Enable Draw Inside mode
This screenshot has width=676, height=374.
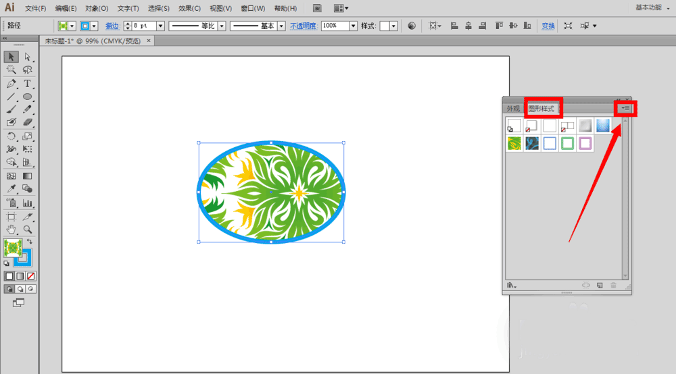click(x=30, y=289)
